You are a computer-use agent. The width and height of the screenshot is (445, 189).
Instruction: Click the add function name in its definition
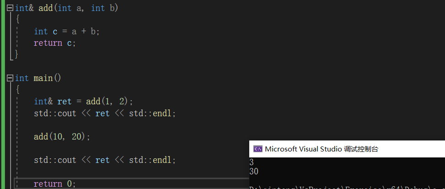click(45, 8)
